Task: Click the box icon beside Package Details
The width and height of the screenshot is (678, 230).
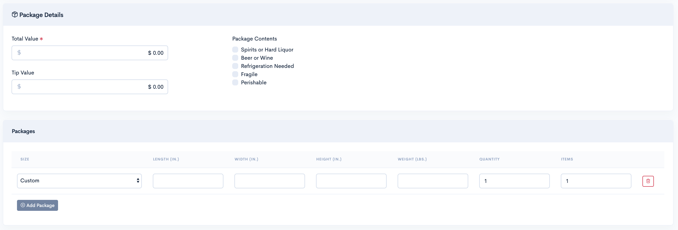Action: point(15,15)
